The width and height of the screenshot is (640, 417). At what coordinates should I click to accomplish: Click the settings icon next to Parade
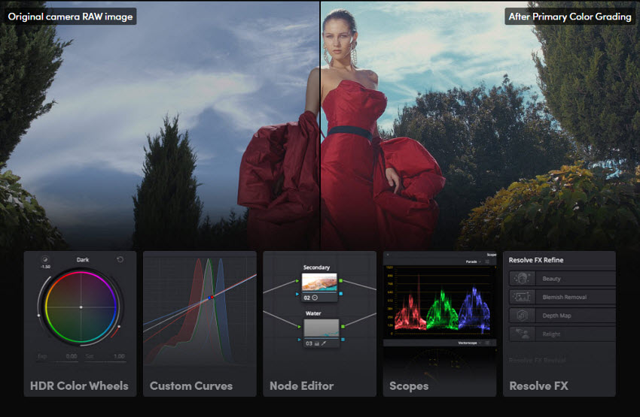coord(487,262)
